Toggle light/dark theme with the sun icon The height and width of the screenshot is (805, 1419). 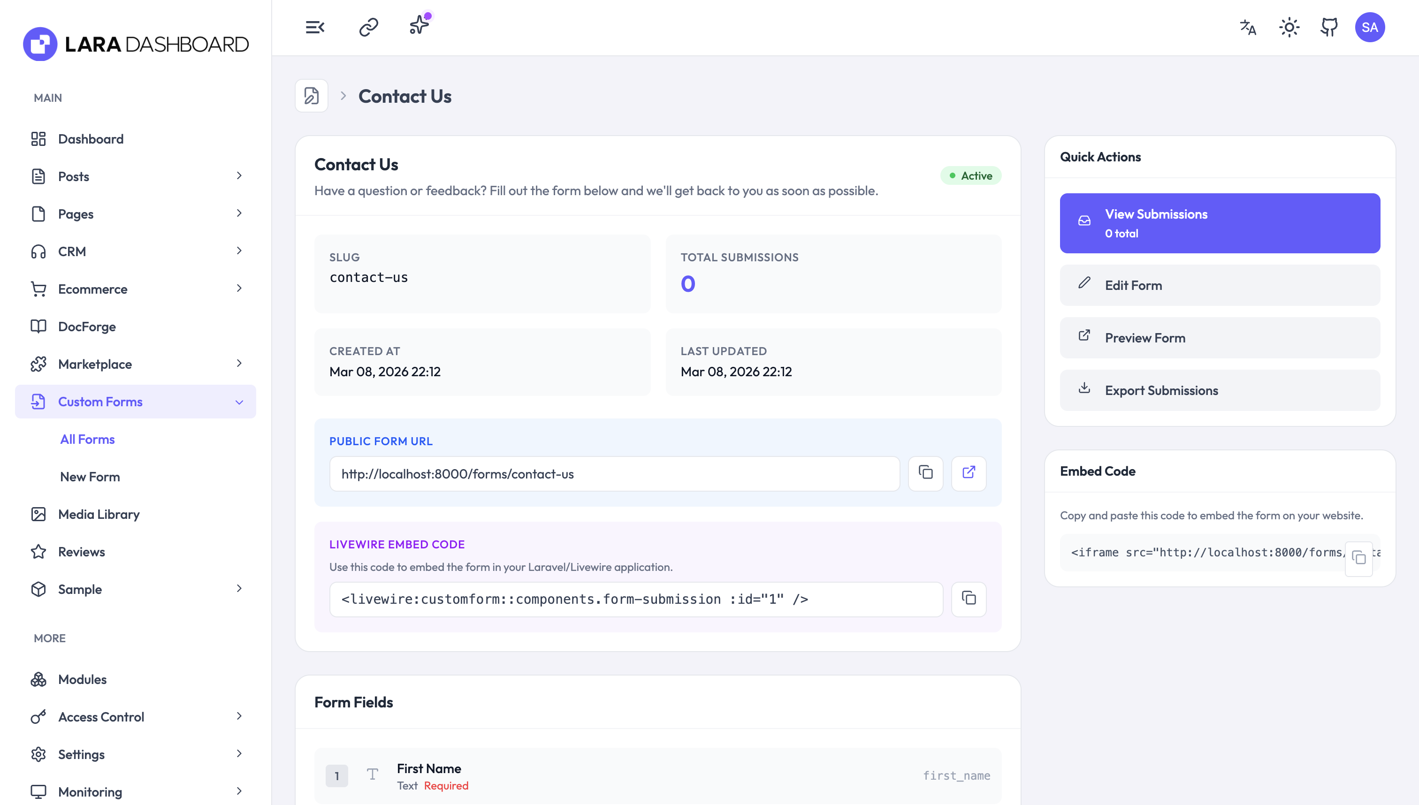tap(1289, 27)
